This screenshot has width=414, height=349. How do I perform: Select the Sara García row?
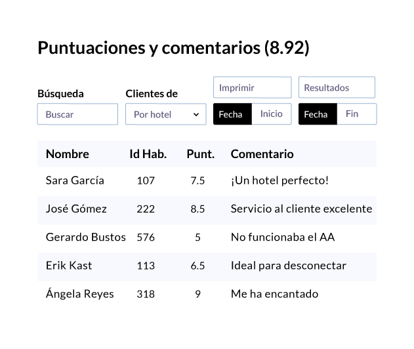pyautogui.click(x=207, y=180)
